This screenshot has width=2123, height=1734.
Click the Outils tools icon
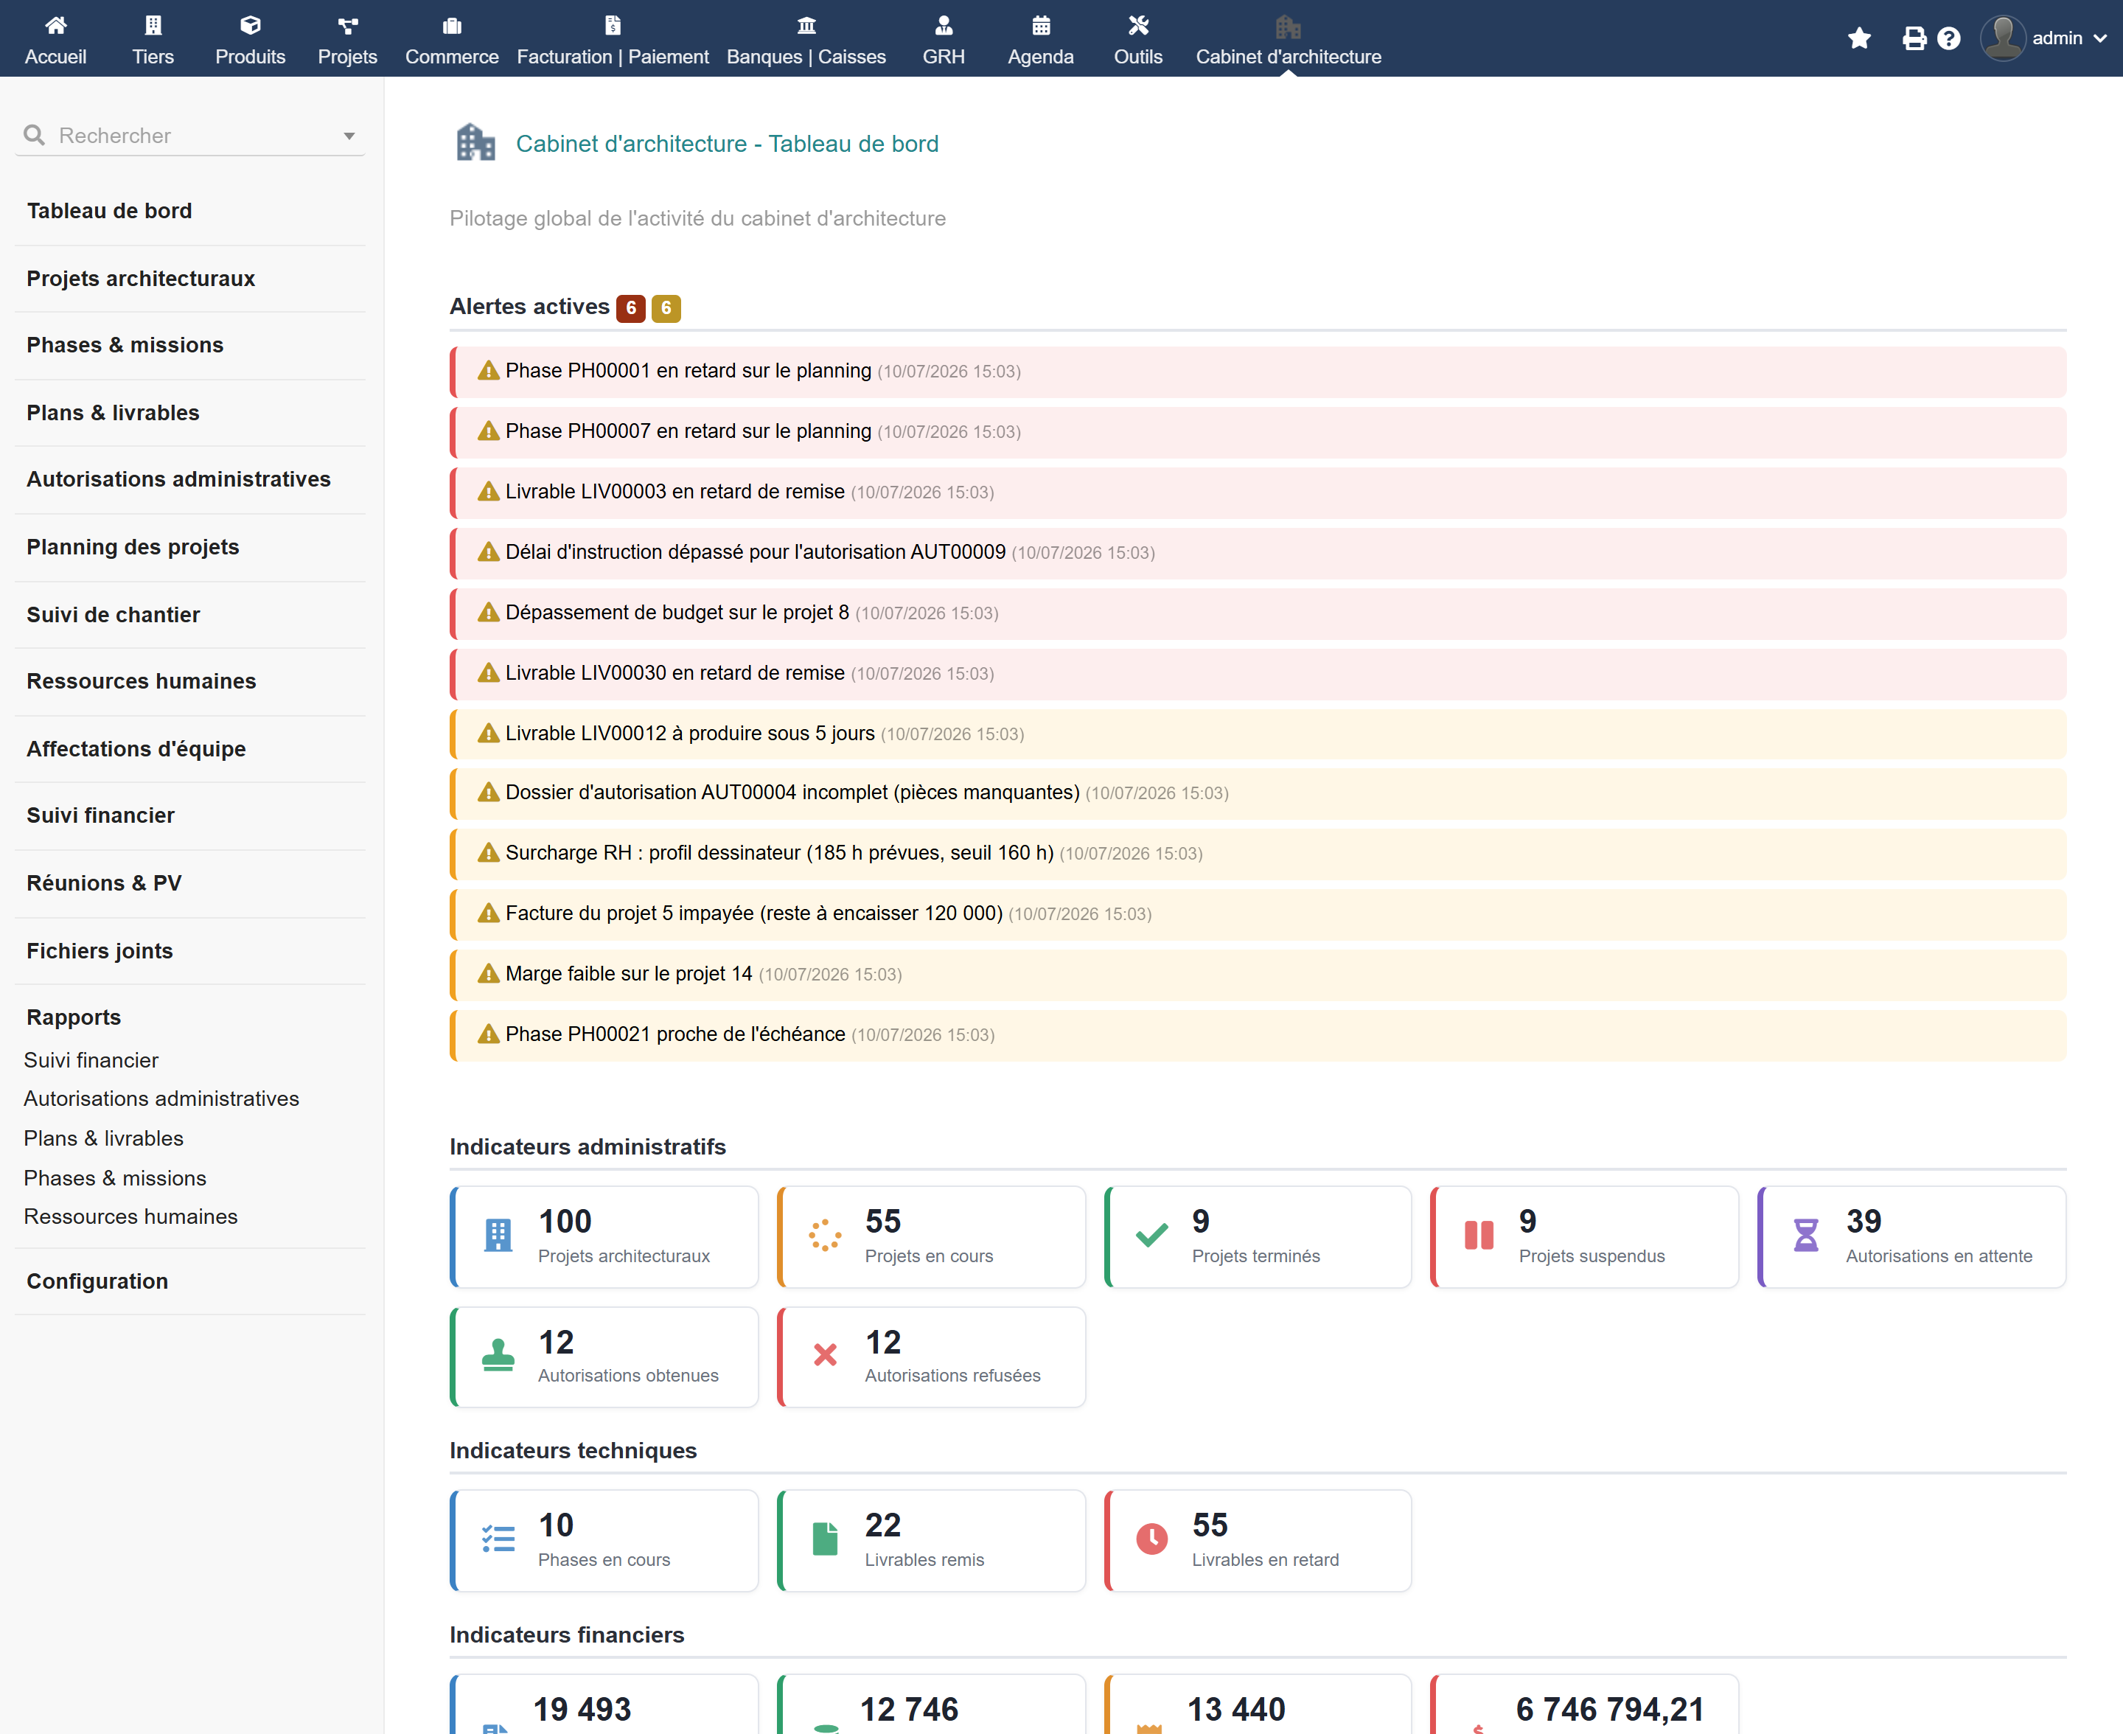coord(1137,25)
